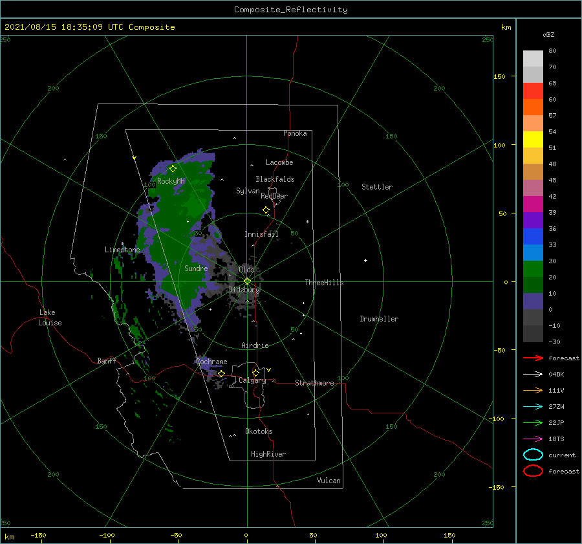Select the light gray 70-80 dBZ swatch

pyautogui.click(x=533, y=59)
